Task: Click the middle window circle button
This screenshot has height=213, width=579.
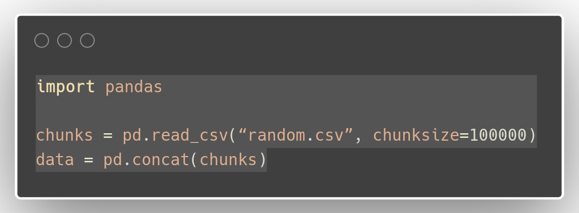Action: click(x=65, y=40)
